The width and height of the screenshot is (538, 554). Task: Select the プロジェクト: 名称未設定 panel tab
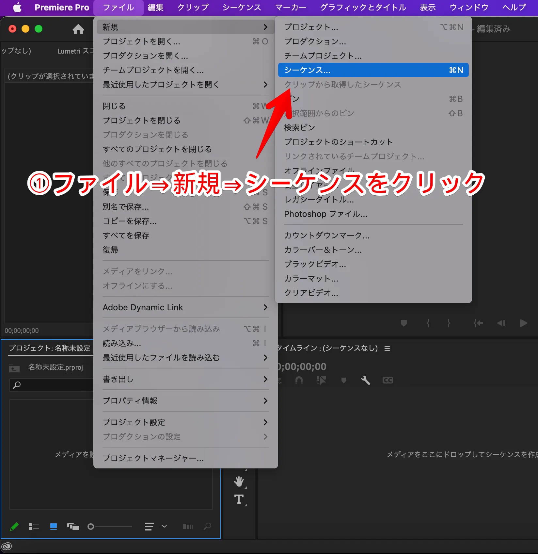pyautogui.click(x=50, y=348)
